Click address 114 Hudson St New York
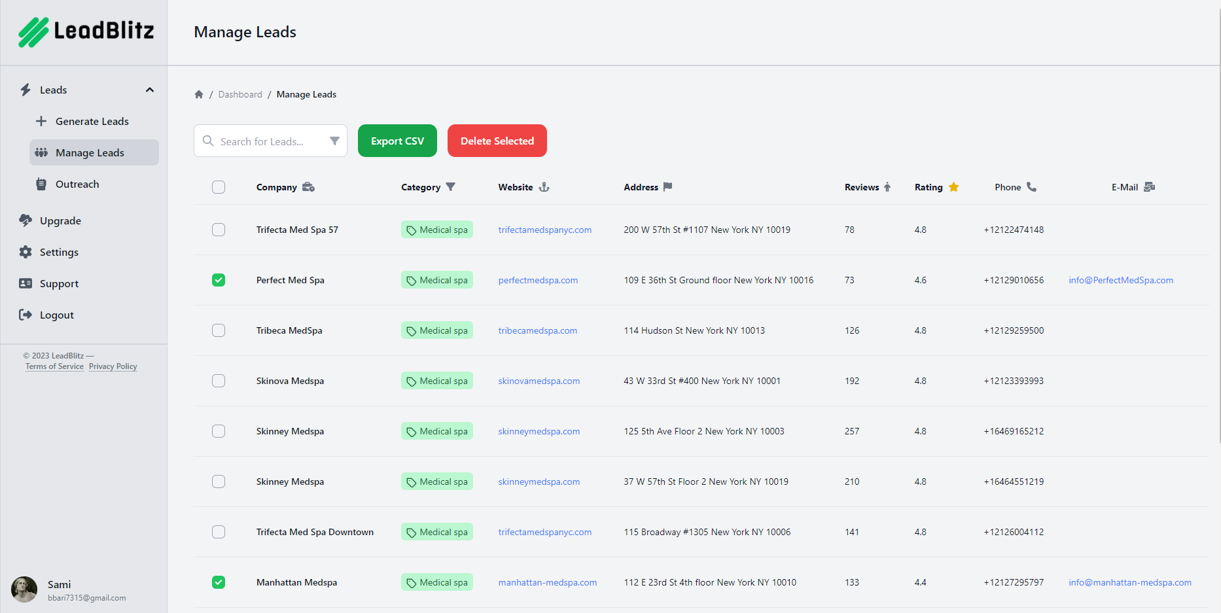The width and height of the screenshot is (1221, 613). pyautogui.click(x=694, y=330)
